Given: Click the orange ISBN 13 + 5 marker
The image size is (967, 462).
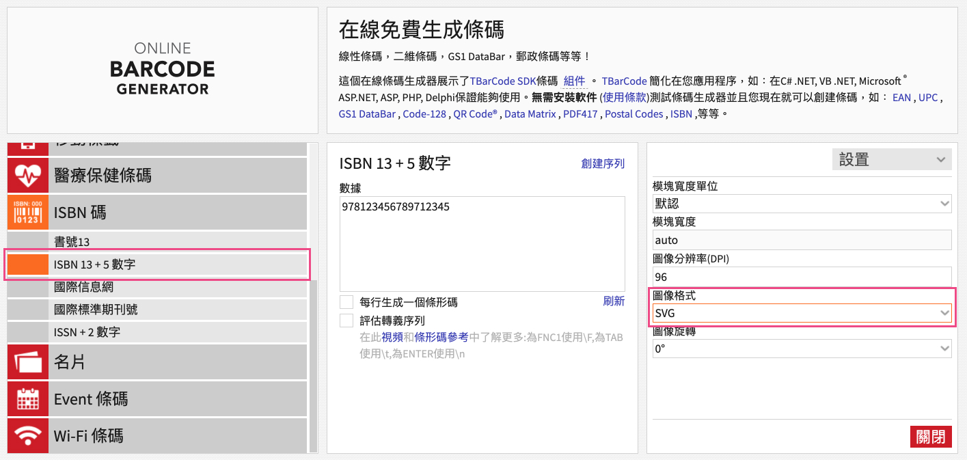Looking at the screenshot, I should coord(28,264).
